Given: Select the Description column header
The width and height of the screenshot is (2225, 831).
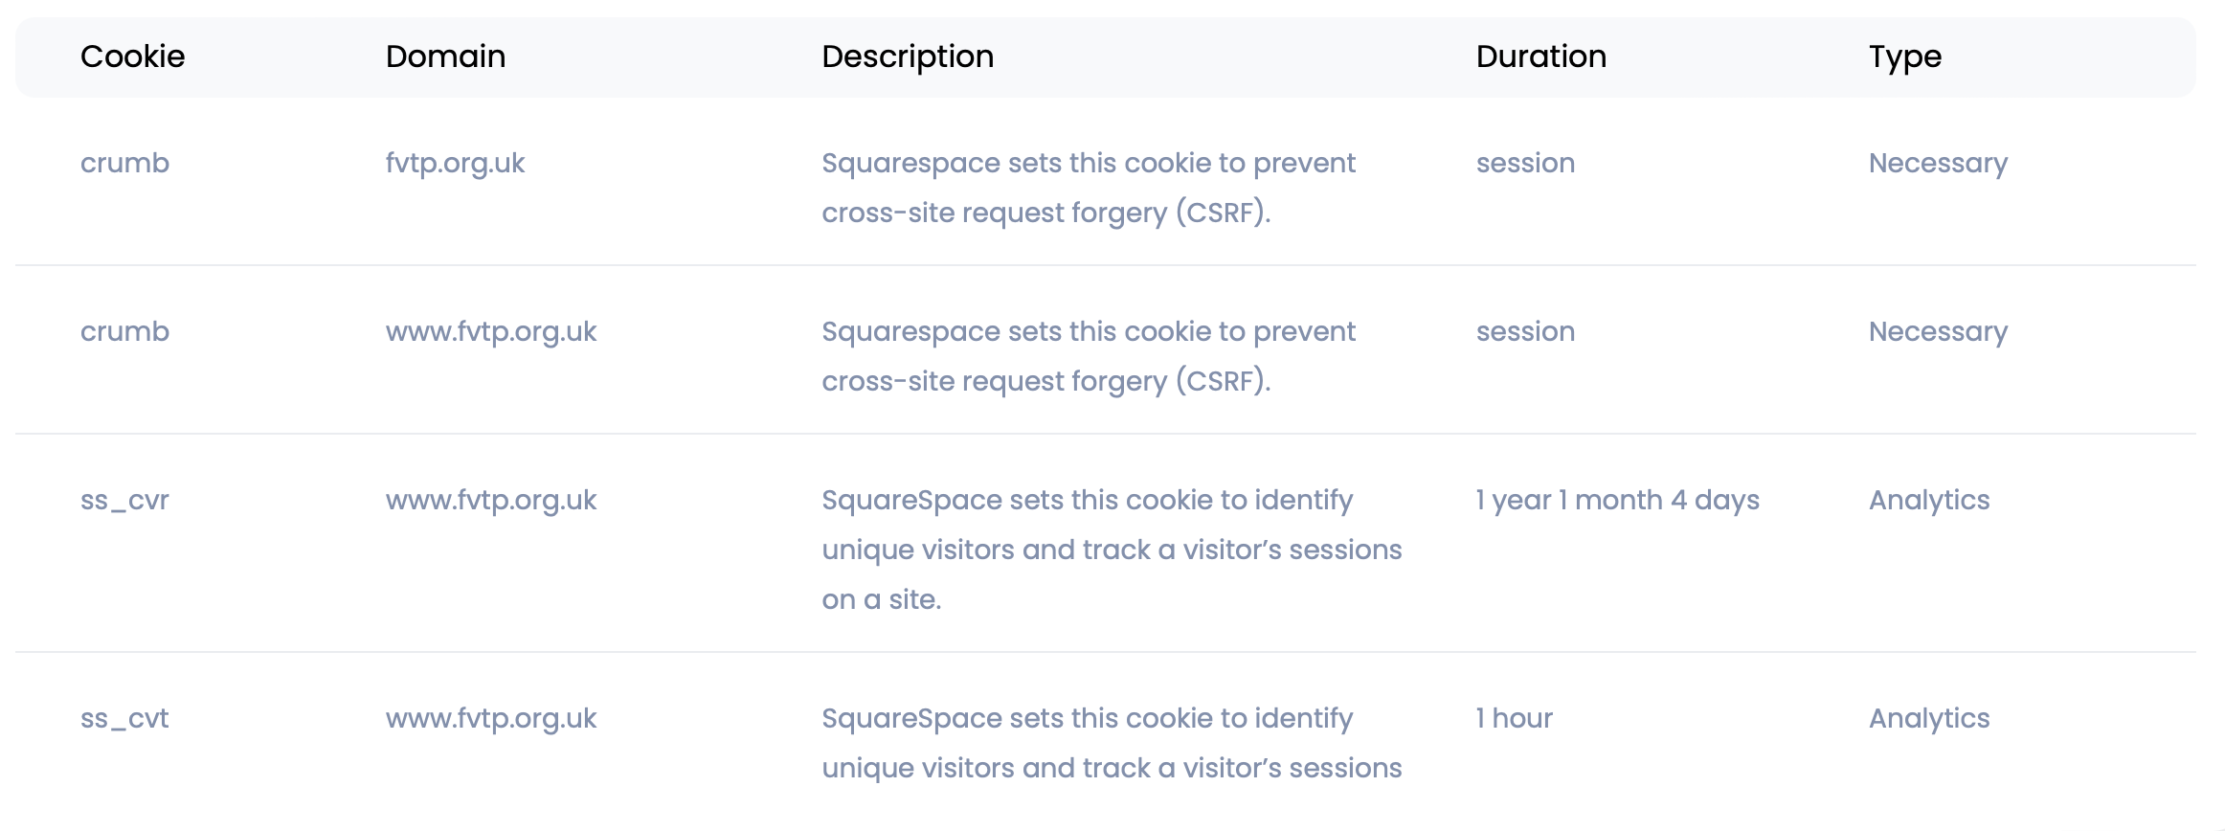Looking at the screenshot, I should pyautogui.click(x=907, y=56).
